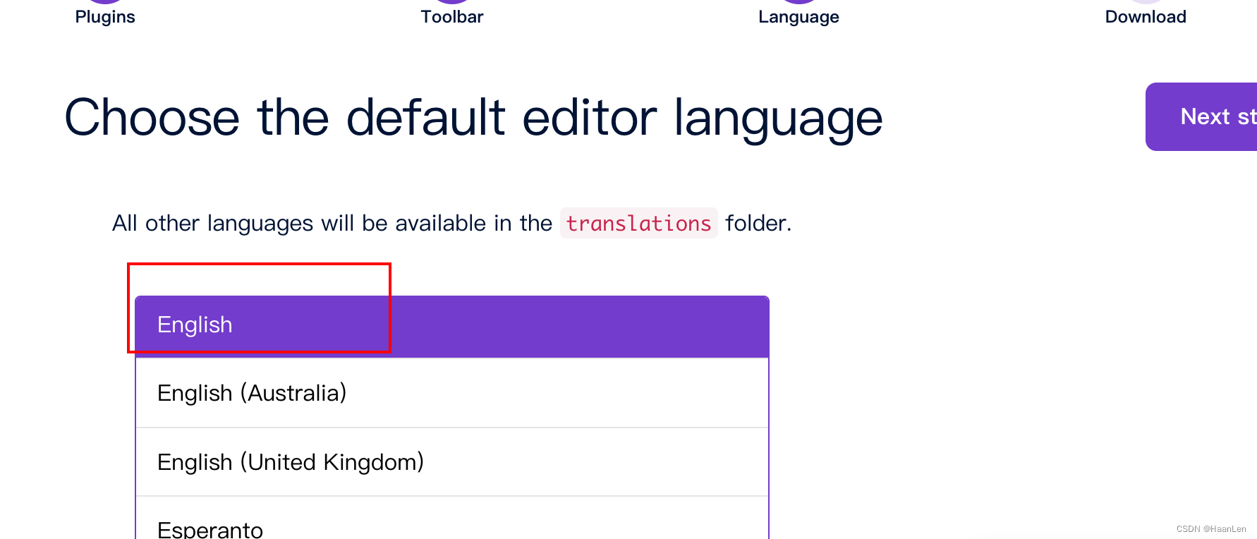Go to the Plugins step

tap(105, 16)
